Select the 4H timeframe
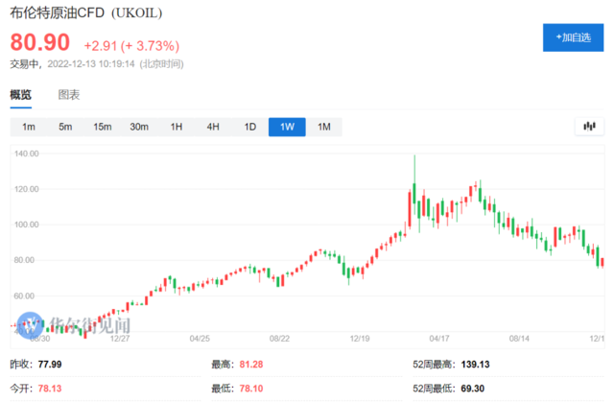The width and height of the screenshot is (614, 402). click(213, 128)
